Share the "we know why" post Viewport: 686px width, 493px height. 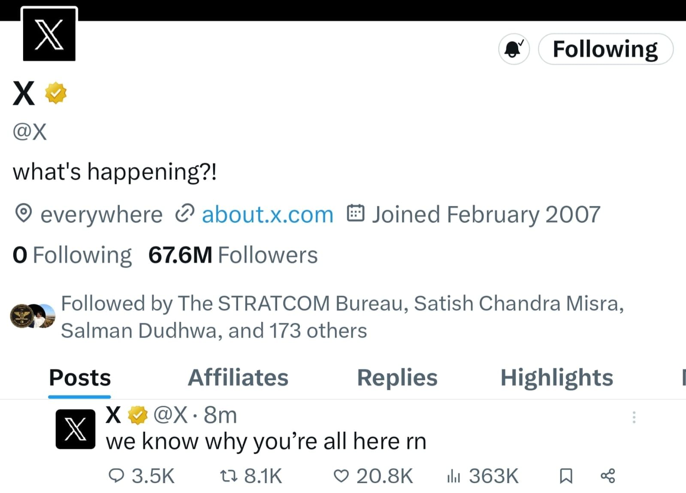click(607, 476)
